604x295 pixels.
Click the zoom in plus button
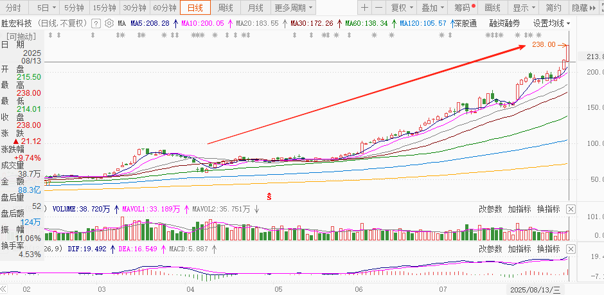[x=365, y=8]
